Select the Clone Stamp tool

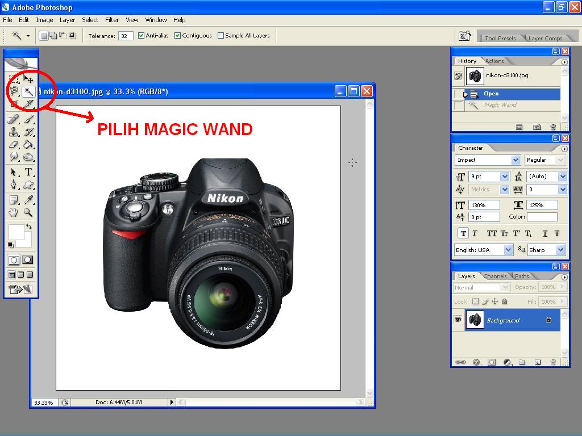14,132
